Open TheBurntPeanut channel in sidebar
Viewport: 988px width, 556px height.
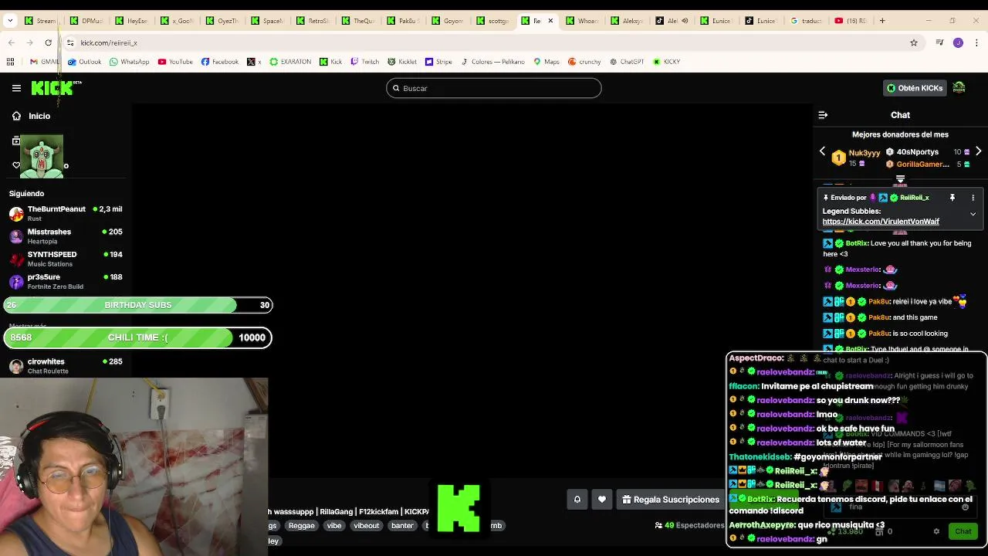pyautogui.click(x=66, y=213)
